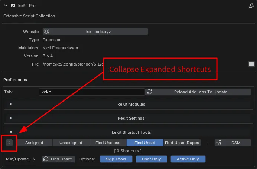
Task: Collapse the keKit Shortcut Tools section
Action: pos(11,132)
